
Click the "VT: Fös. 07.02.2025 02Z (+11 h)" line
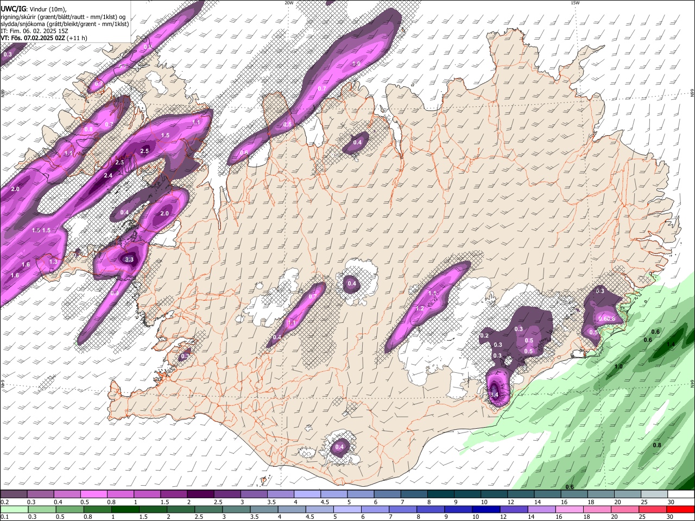pyautogui.click(x=44, y=38)
